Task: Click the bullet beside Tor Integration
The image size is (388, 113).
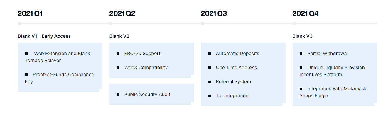Action: 210,96
